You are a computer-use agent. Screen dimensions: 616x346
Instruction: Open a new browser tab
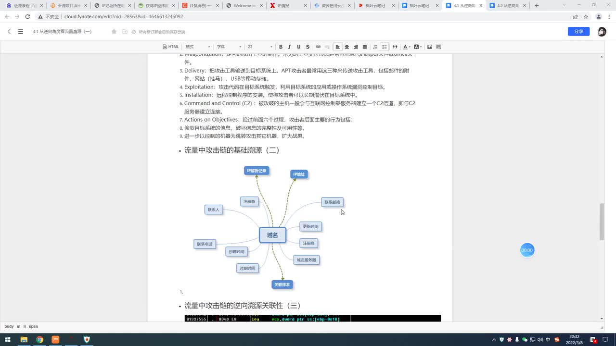coord(537,6)
